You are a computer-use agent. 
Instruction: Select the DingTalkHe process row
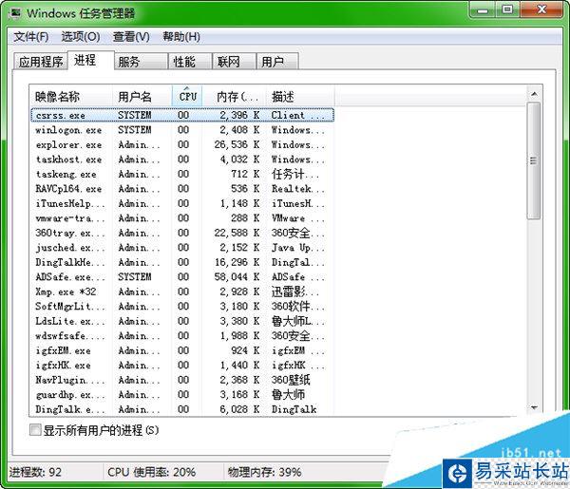click(x=182, y=262)
